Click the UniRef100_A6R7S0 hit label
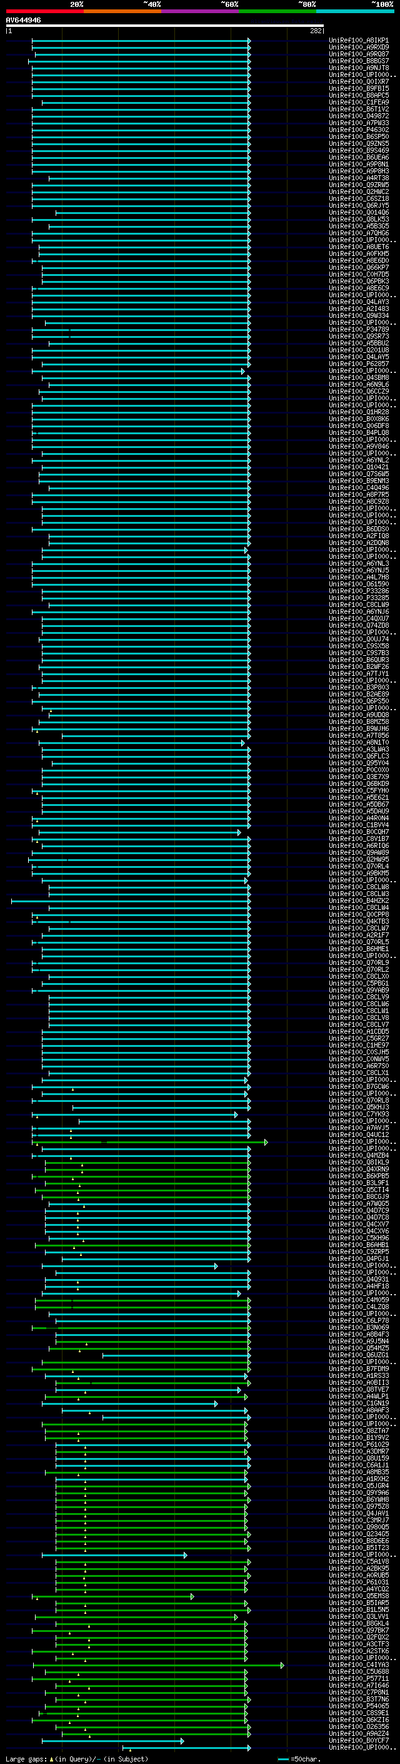This screenshot has width=400, height=1764. 359,1066
